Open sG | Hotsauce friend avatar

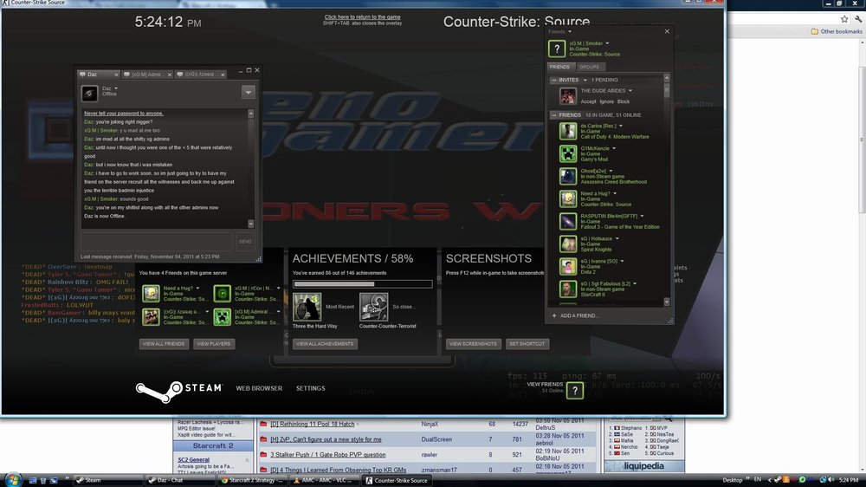(x=568, y=243)
